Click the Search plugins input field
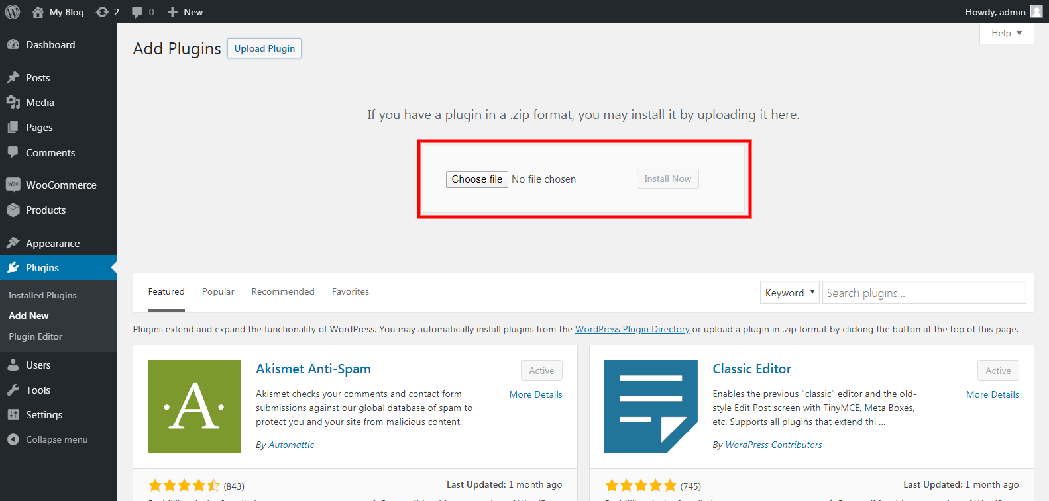Screen dimensions: 1049x501 pos(924,293)
